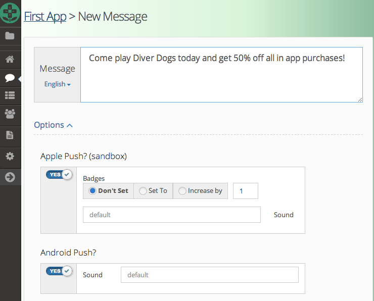Open the English language dropdown
Viewport: 374px width, 301px height.
58,84
